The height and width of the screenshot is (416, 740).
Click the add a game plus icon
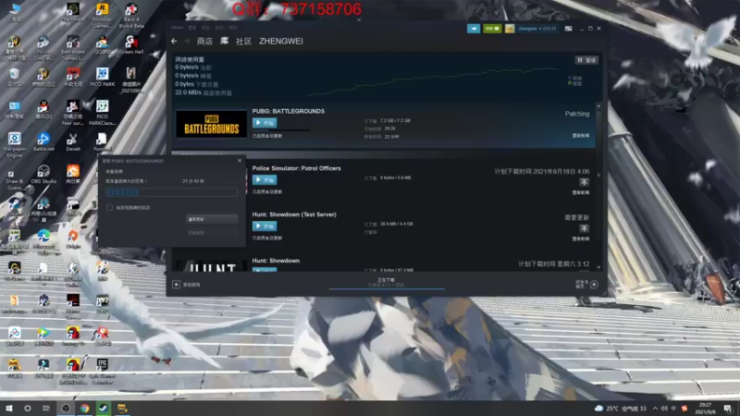click(176, 285)
